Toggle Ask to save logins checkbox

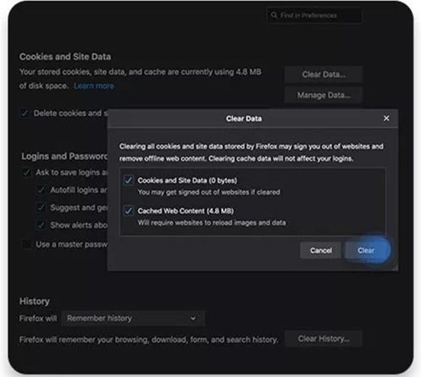tap(26, 173)
